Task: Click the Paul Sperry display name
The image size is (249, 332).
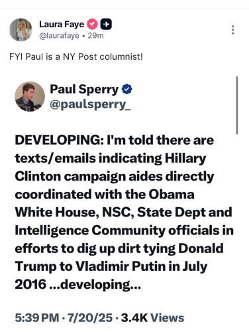Action: pyautogui.click(x=84, y=90)
